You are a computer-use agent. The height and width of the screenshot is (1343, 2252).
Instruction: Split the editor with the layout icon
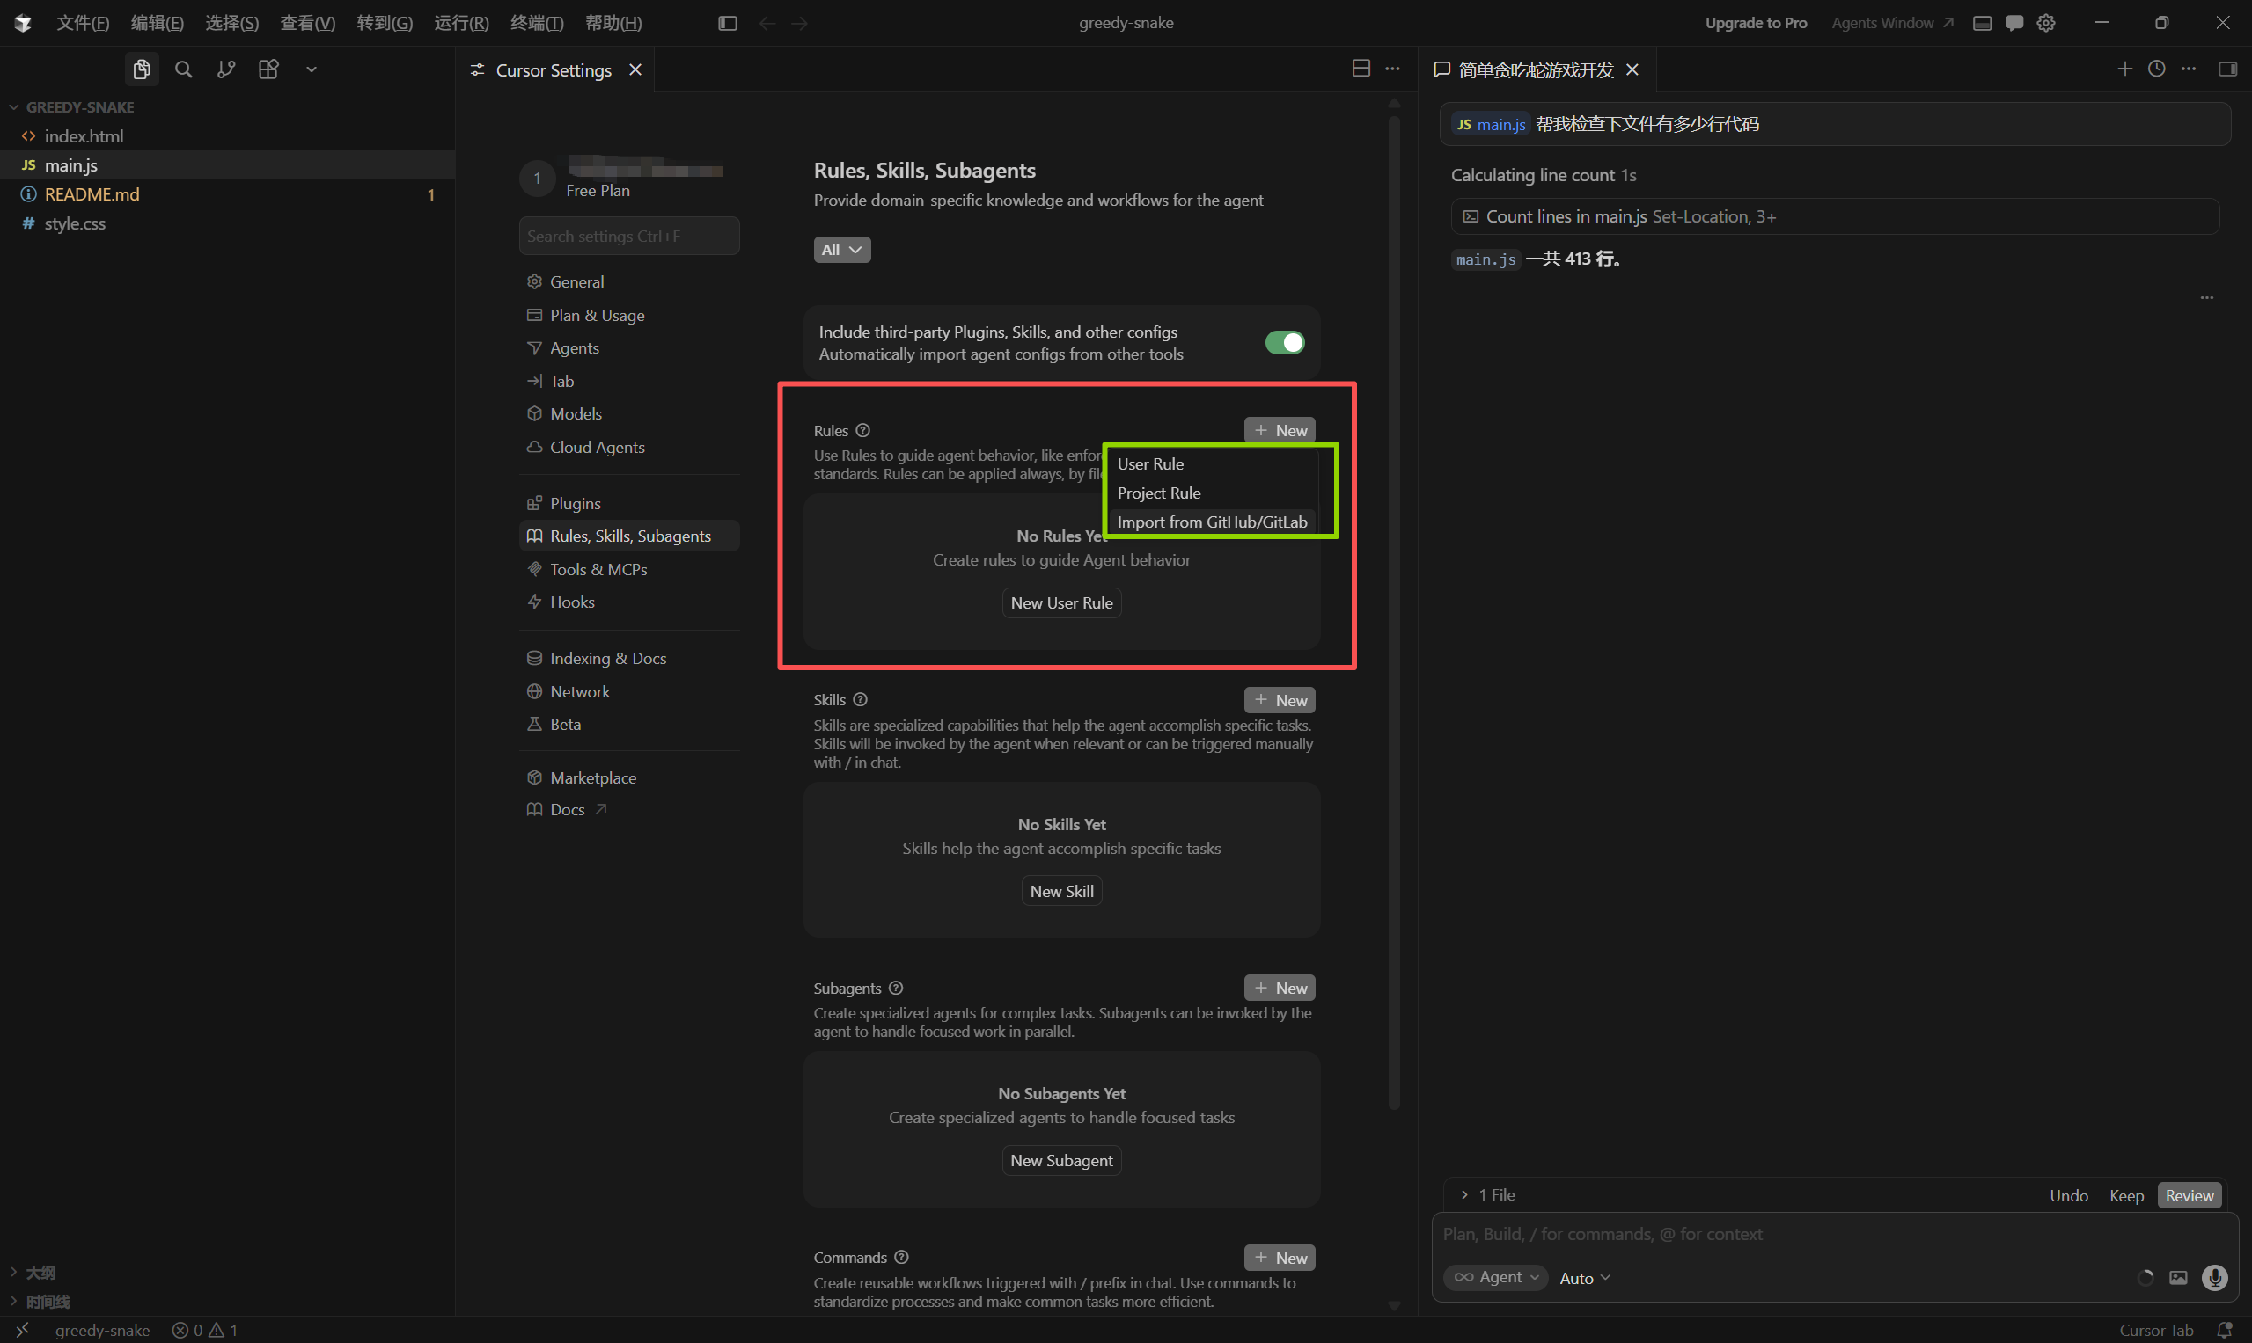[x=1361, y=69]
